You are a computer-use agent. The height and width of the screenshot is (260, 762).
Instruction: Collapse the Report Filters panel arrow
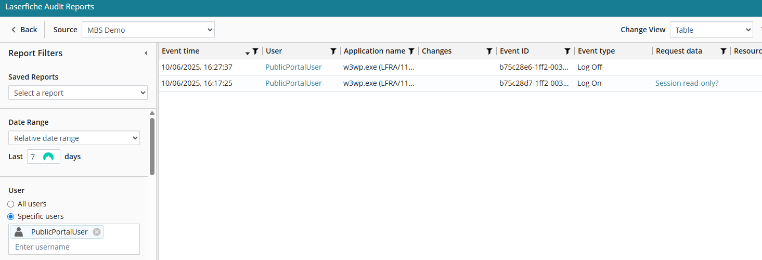click(146, 53)
